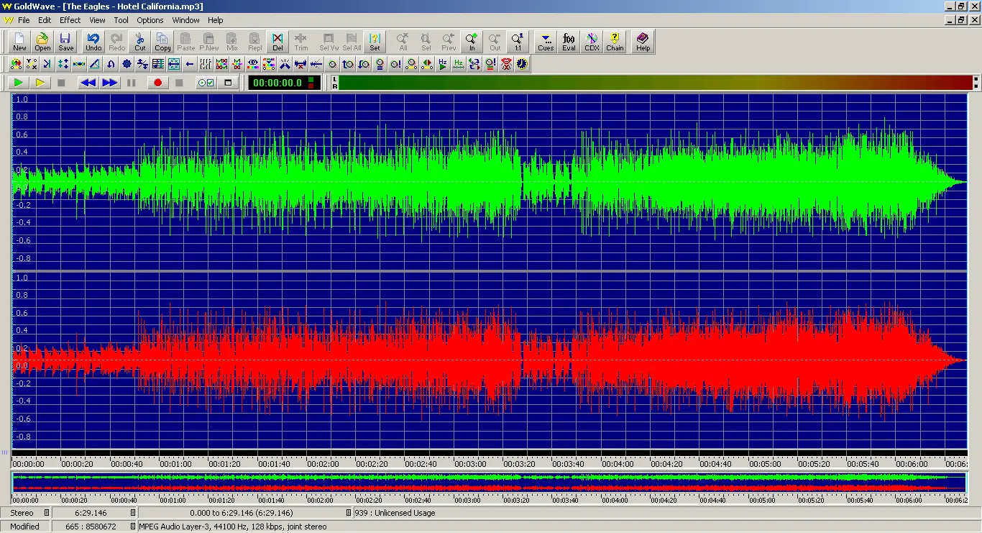Open the expression Evaluator tool
This screenshot has width=982, height=533.
click(x=568, y=41)
